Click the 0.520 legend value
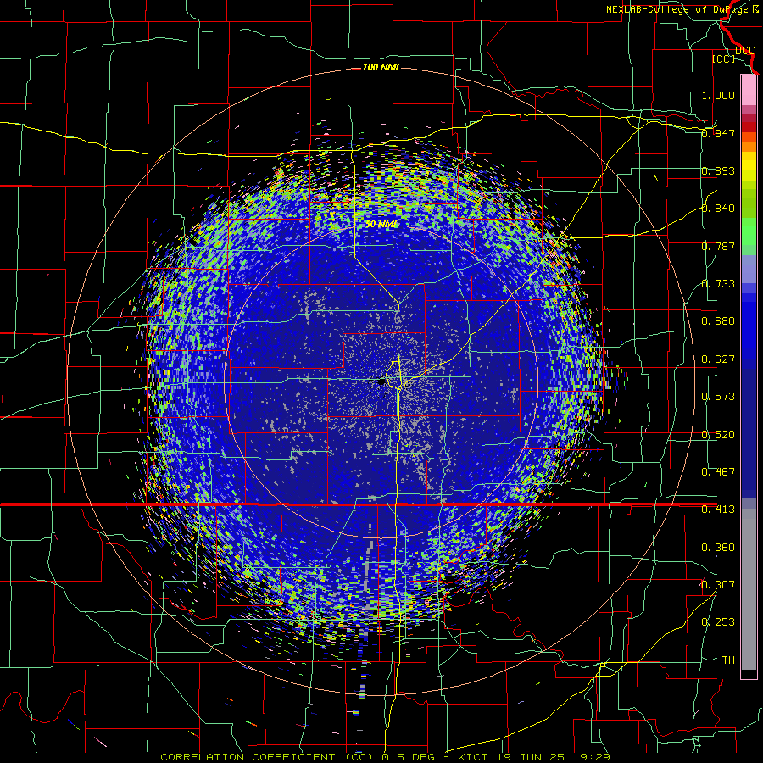This screenshot has width=763, height=763. 718,435
